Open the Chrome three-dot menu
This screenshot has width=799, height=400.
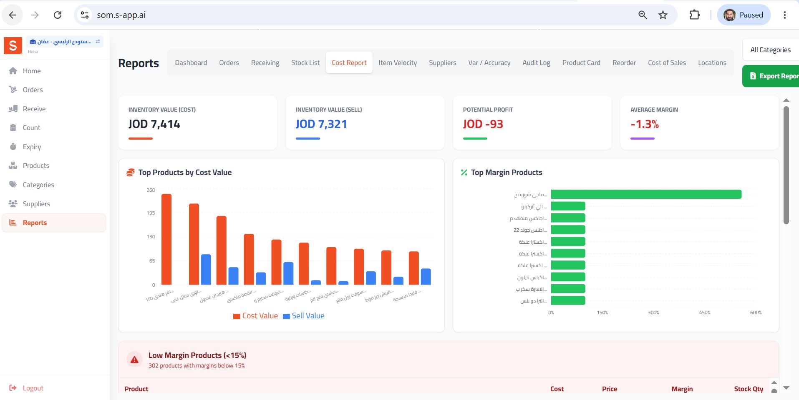(785, 15)
